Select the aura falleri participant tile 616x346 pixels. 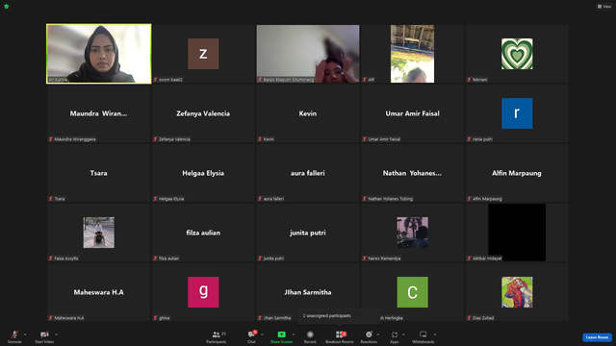pyautogui.click(x=308, y=173)
